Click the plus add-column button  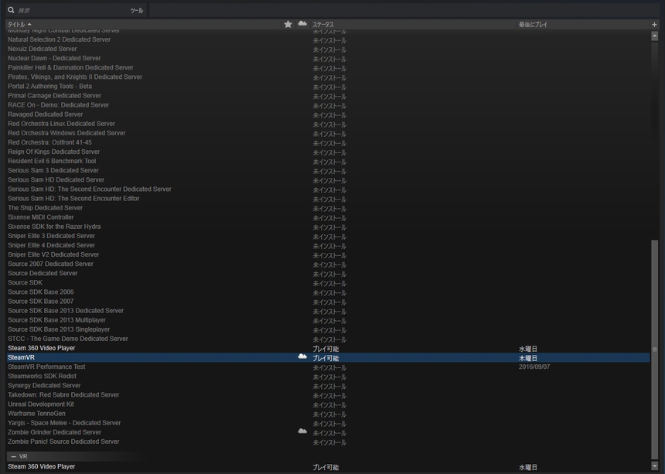[x=654, y=25]
